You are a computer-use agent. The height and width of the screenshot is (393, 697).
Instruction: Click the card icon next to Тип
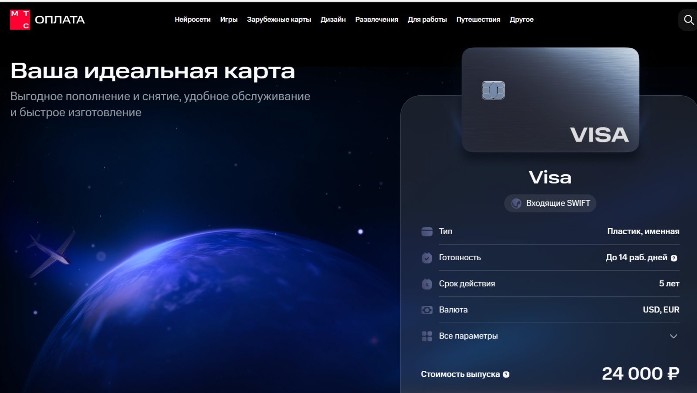[x=427, y=232]
